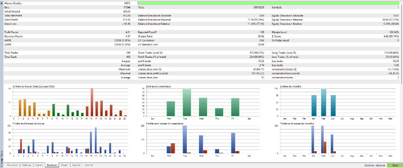
Task: Select the Backtest tab
Action: (x=52, y=165)
